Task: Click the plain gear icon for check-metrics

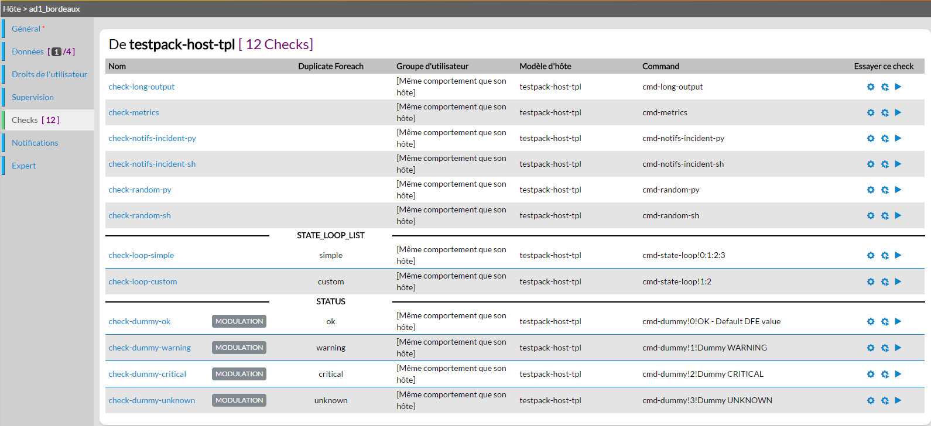Action: click(871, 112)
